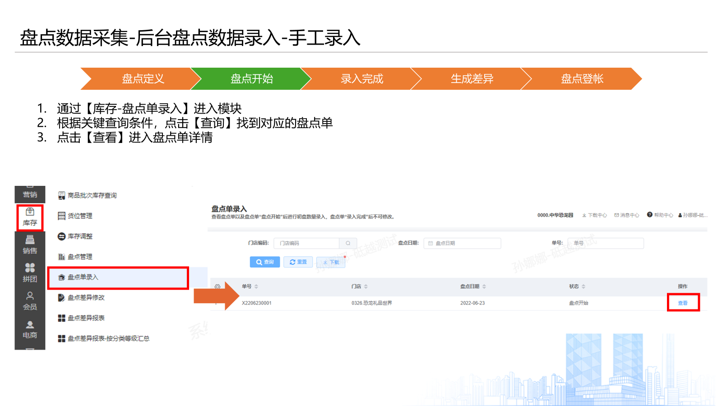Image resolution: width=722 pixels, height=406 pixels.
Task: Click the blue 查询 search button
Action: tap(265, 262)
